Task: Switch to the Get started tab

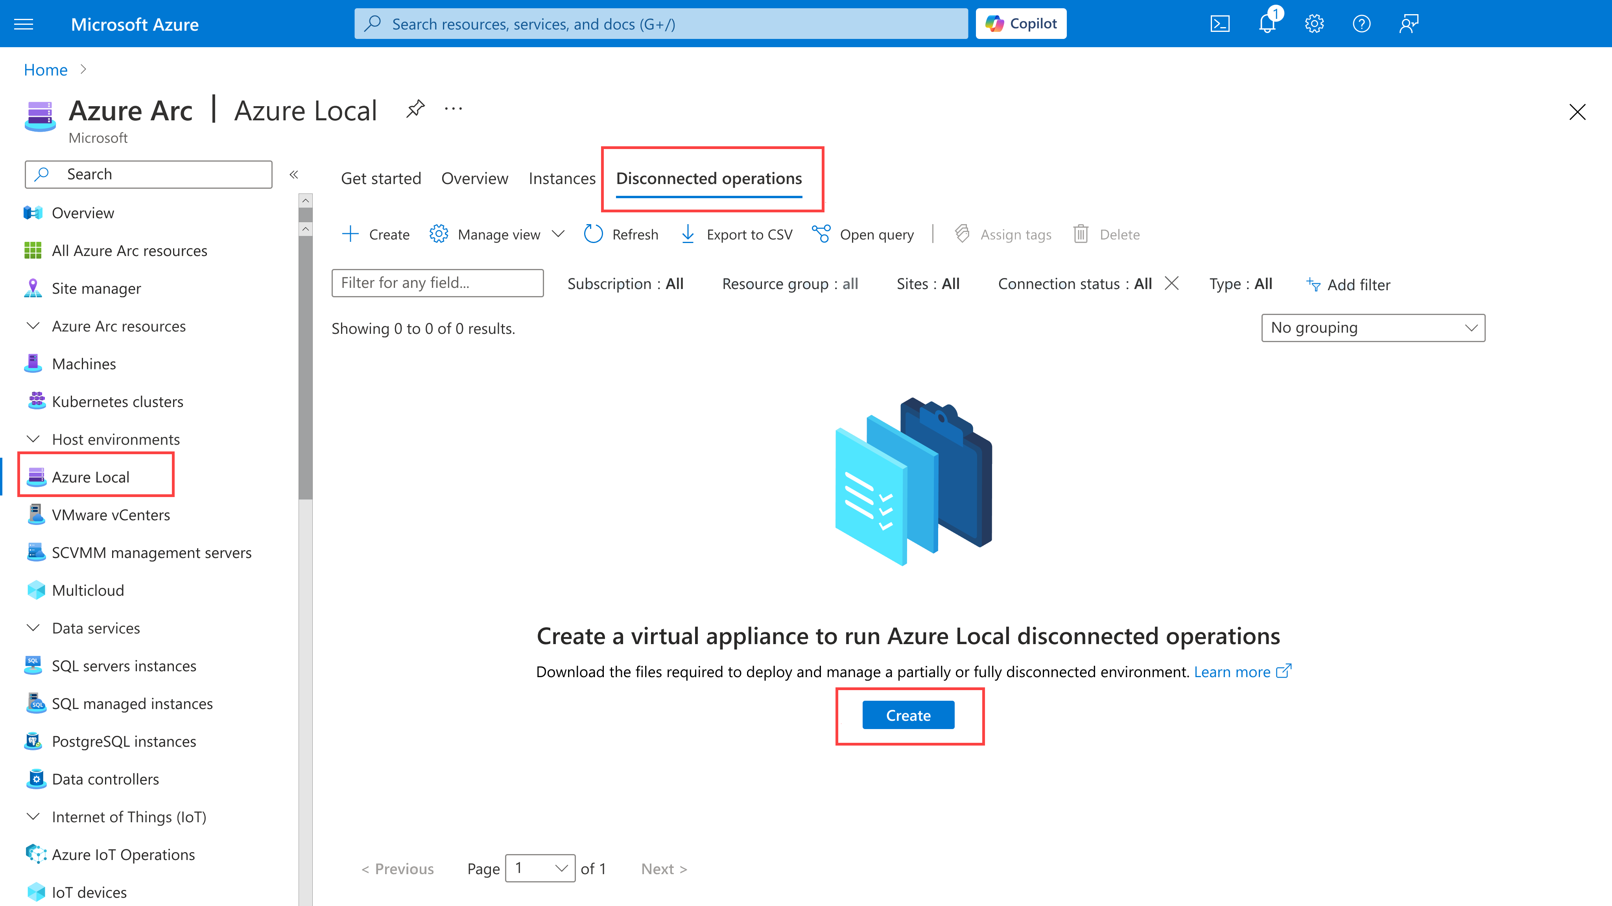Action: point(380,179)
